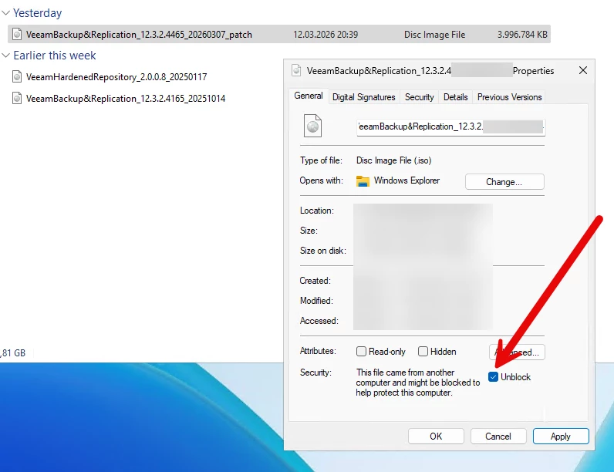Close the Properties dialog
Screen dimensions: 614x472
583,70
